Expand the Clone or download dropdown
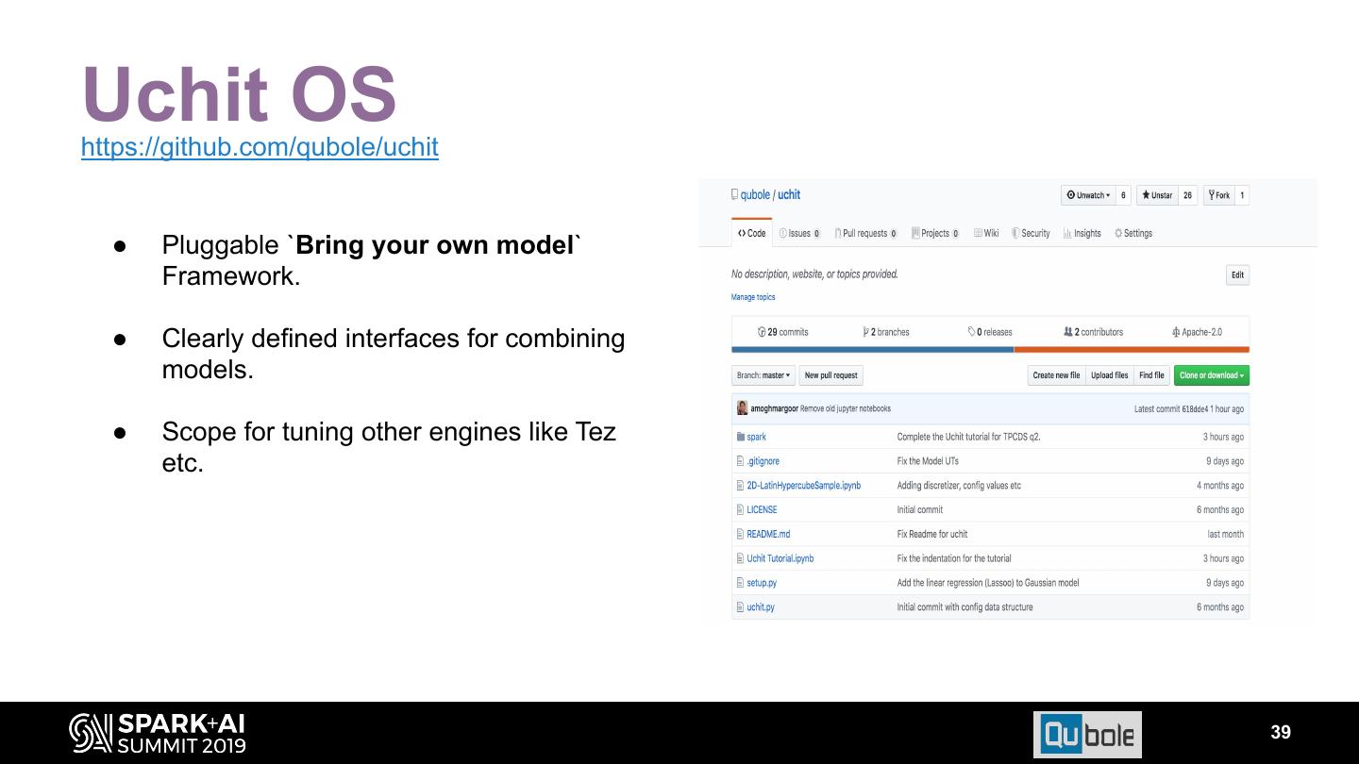 pyautogui.click(x=1212, y=374)
